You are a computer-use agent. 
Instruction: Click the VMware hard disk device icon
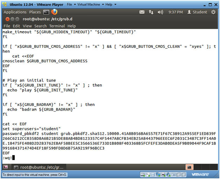[143, 175]
